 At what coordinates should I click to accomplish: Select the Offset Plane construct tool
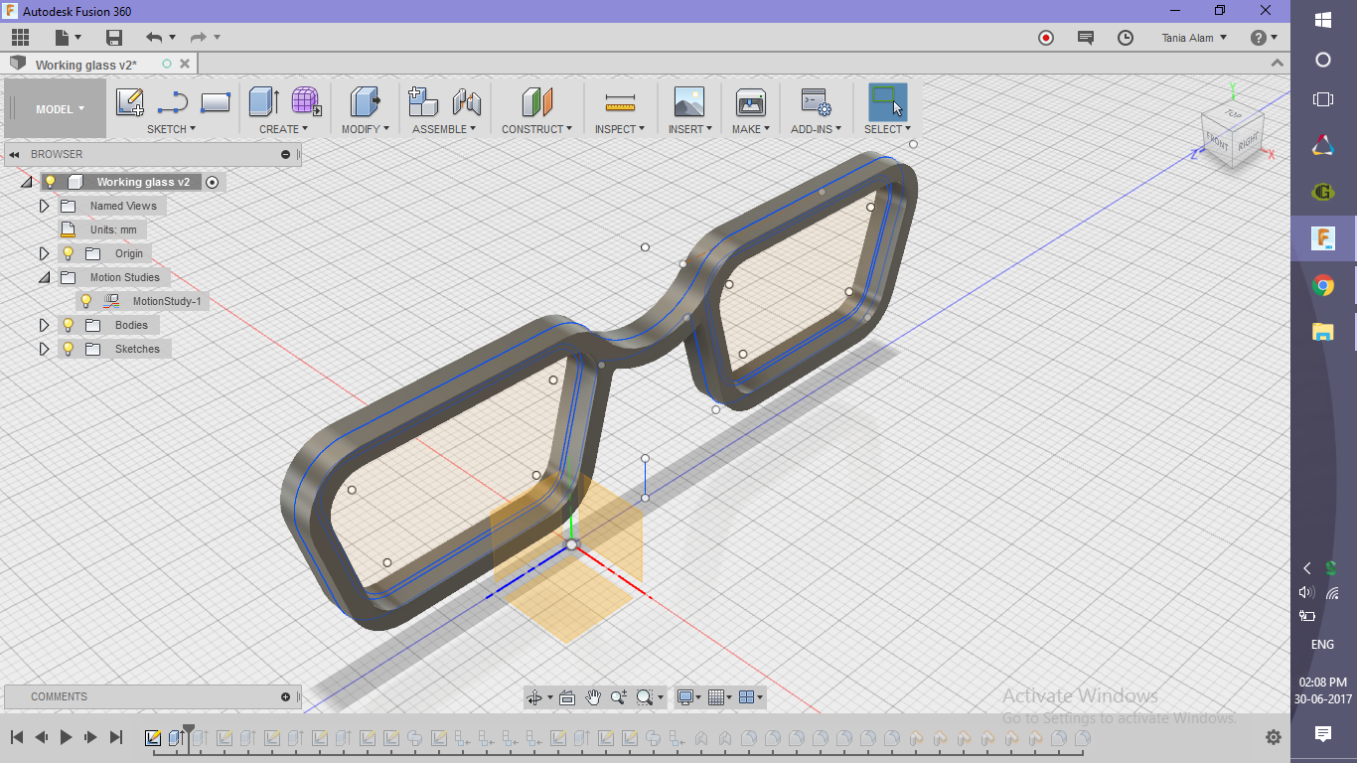click(x=536, y=101)
